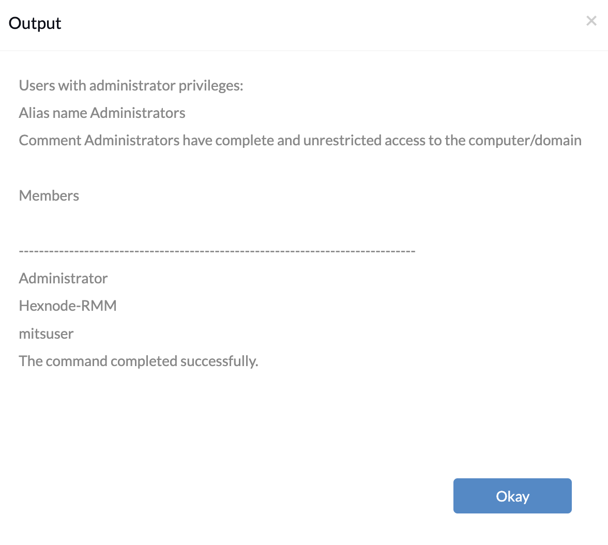Click the Output dialog title
This screenshot has width=608, height=545.
[35, 23]
